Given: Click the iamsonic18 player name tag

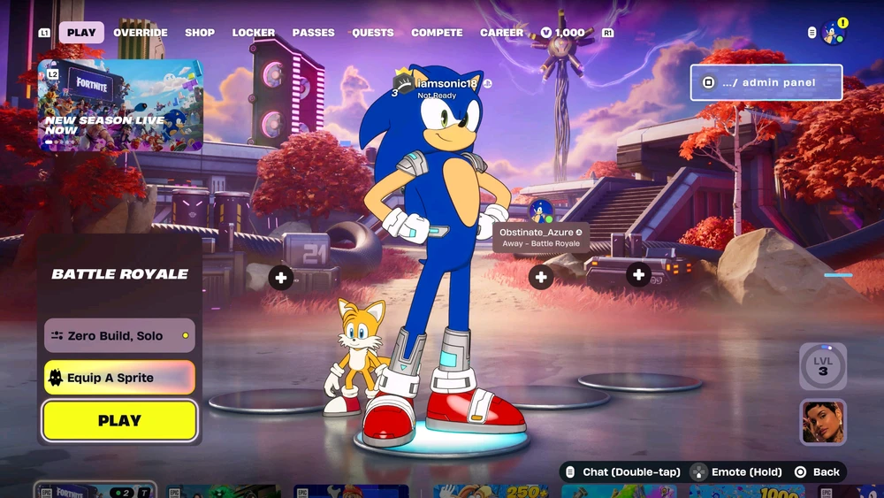Looking at the screenshot, I should click(446, 83).
